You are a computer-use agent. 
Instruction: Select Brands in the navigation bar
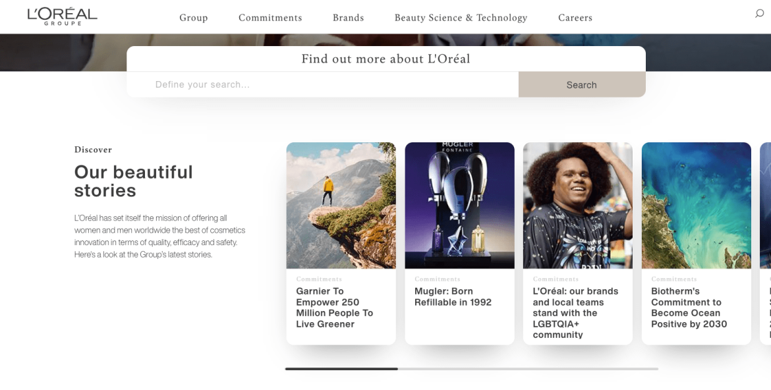pos(348,17)
